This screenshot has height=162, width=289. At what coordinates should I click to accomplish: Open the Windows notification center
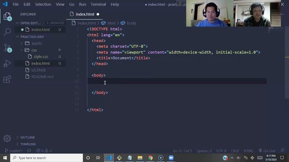point(282,158)
